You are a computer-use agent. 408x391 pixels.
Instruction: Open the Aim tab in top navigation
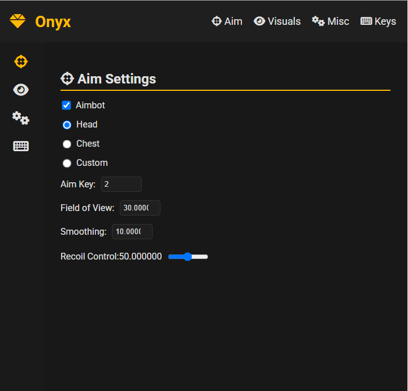pyautogui.click(x=227, y=21)
